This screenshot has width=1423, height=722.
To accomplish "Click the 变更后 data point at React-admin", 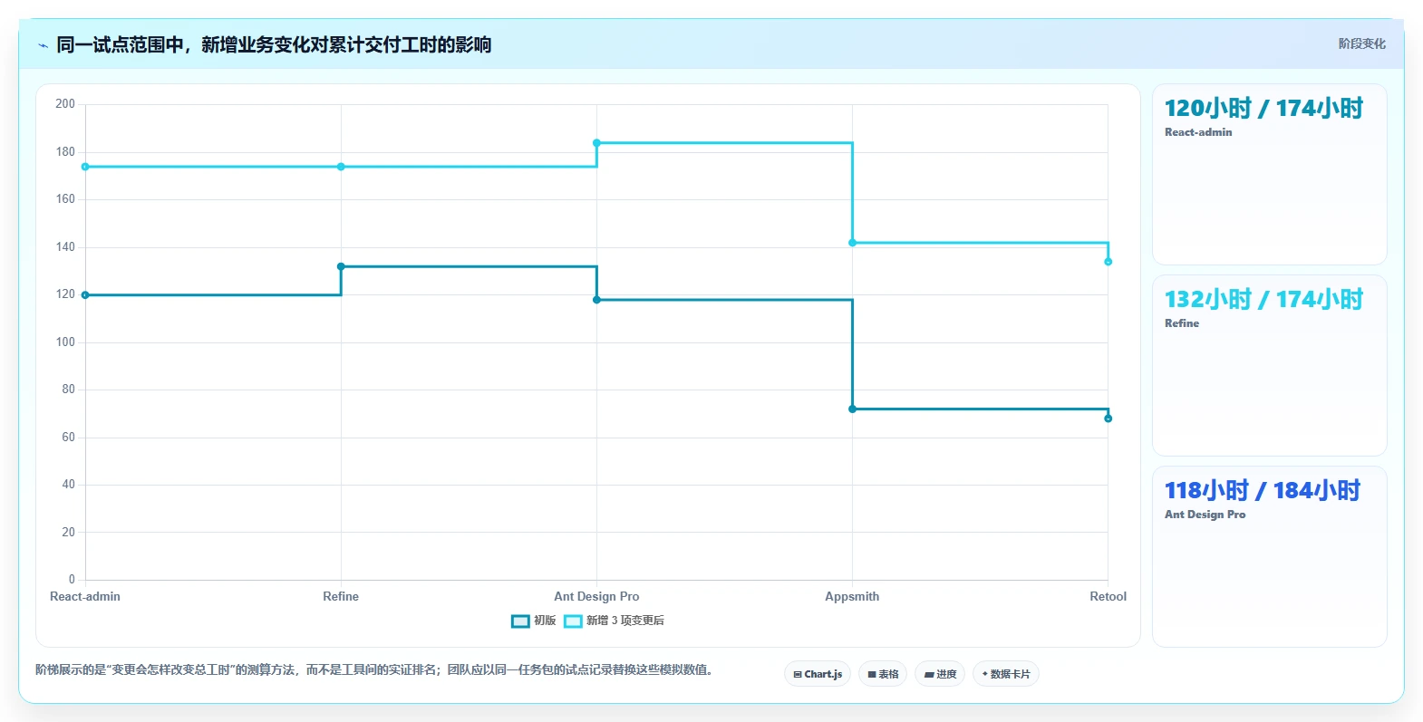I will pos(85,167).
